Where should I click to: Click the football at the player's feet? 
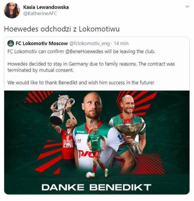point(89,175)
